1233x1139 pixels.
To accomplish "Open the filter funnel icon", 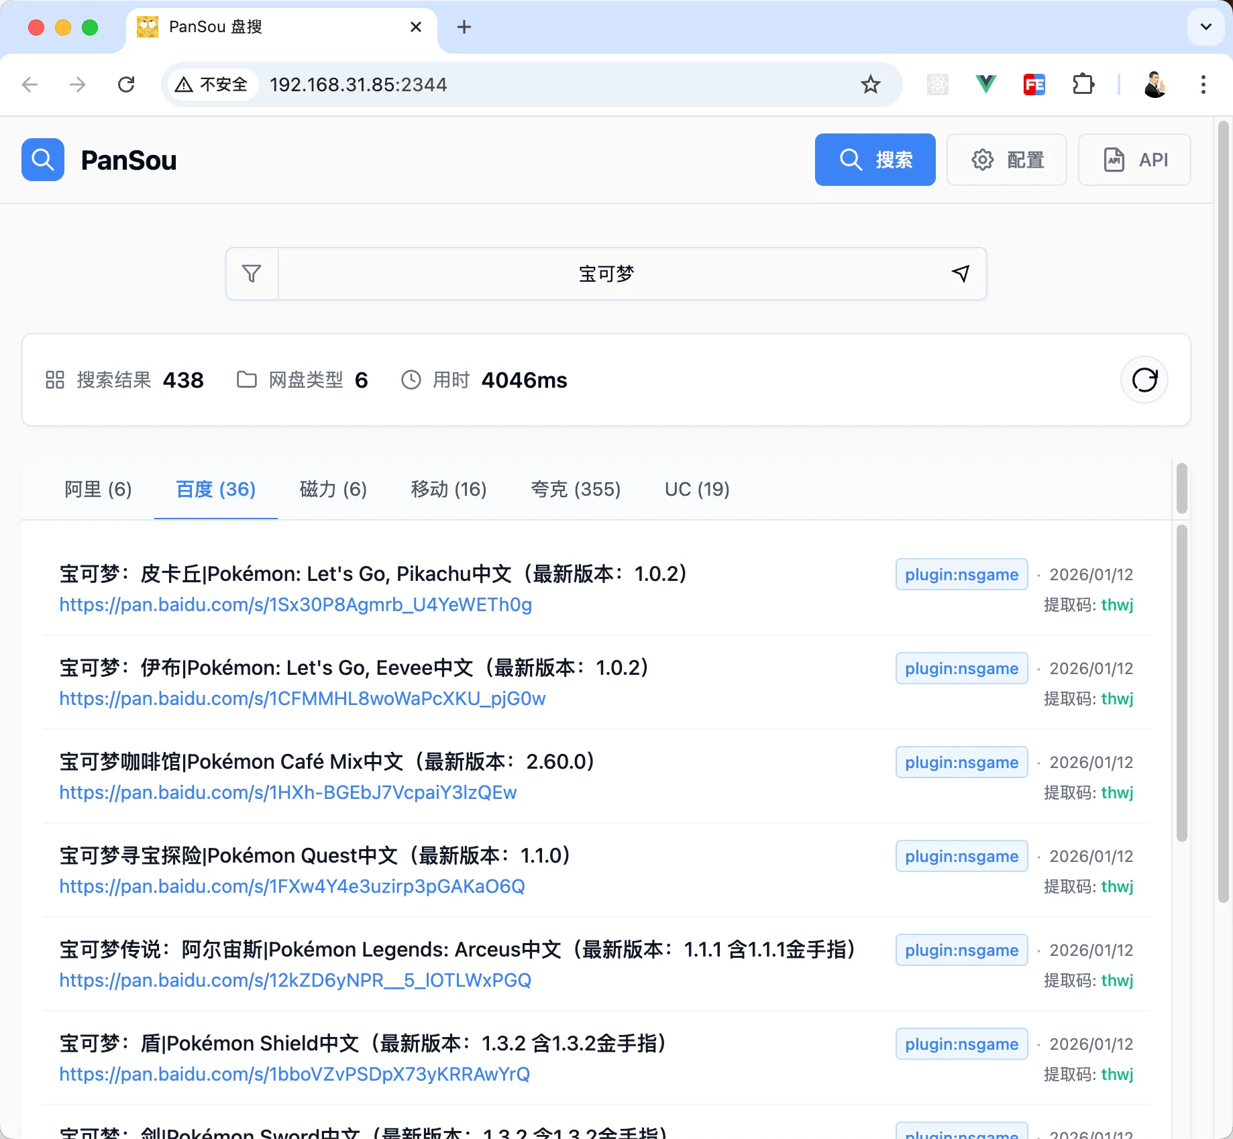I will click(252, 274).
